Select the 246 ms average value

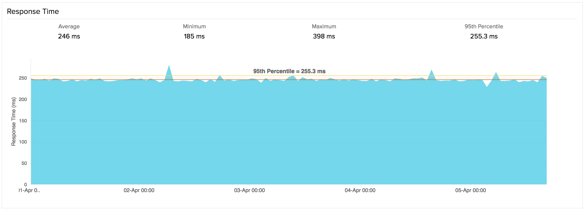pos(69,36)
